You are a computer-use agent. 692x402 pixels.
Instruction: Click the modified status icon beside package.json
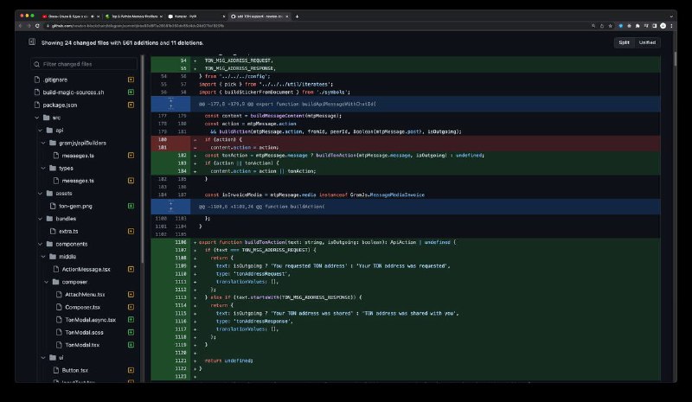tap(131, 105)
